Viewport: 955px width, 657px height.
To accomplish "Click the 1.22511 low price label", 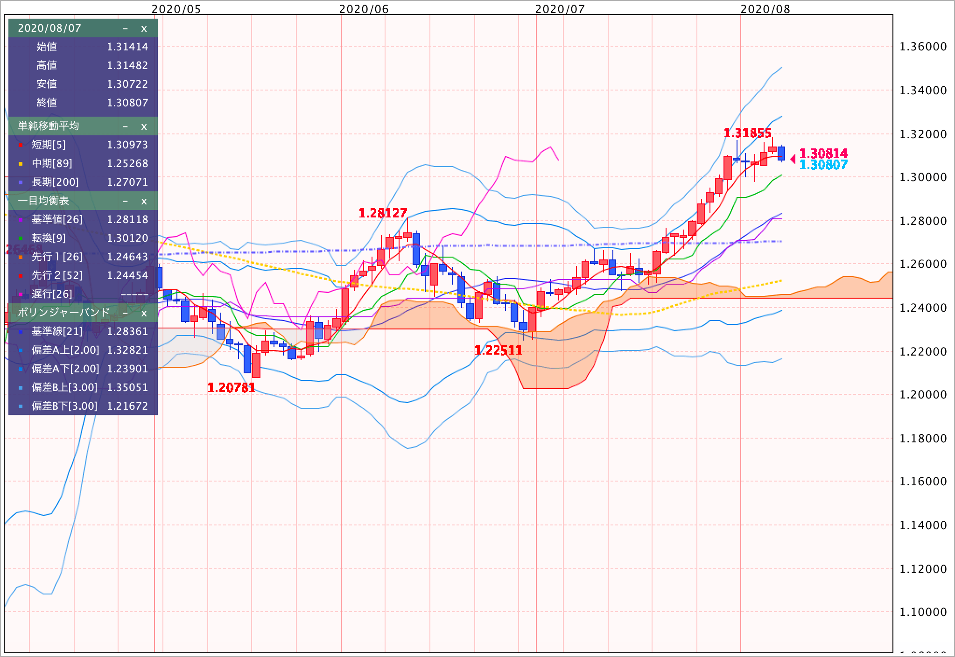I will 498,350.
